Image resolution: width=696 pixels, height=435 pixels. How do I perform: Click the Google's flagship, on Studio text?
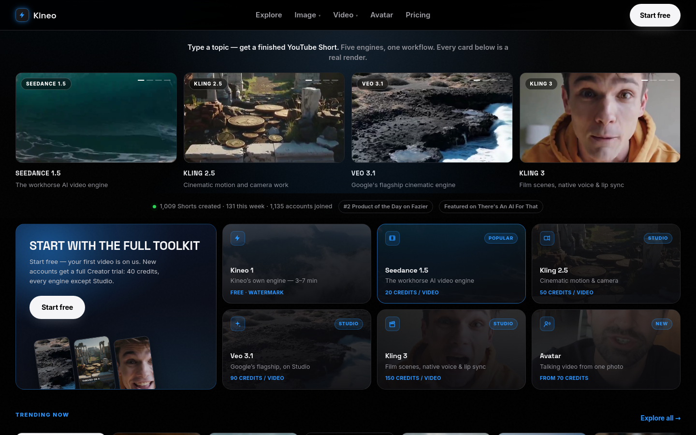(x=270, y=367)
